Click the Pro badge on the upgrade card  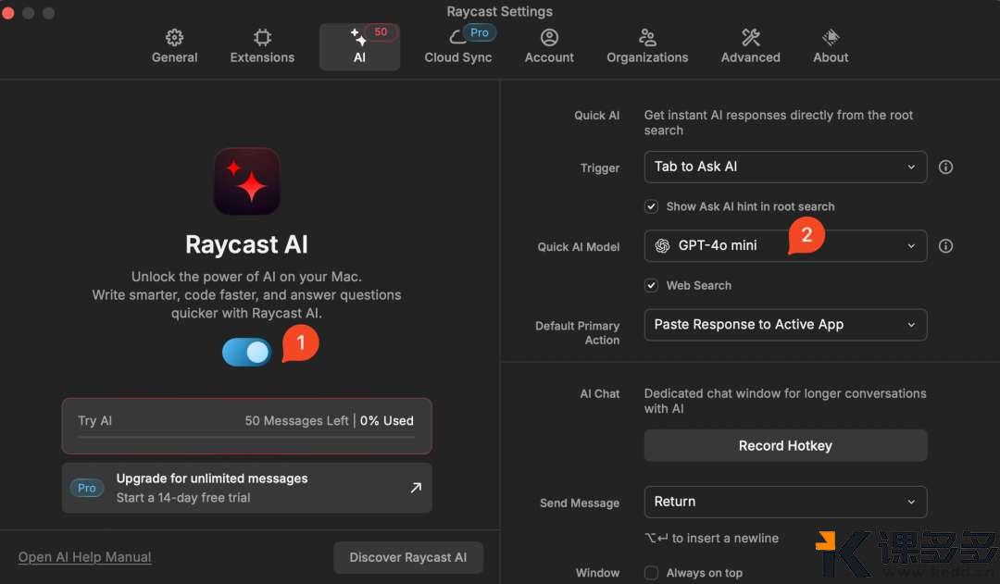(87, 488)
